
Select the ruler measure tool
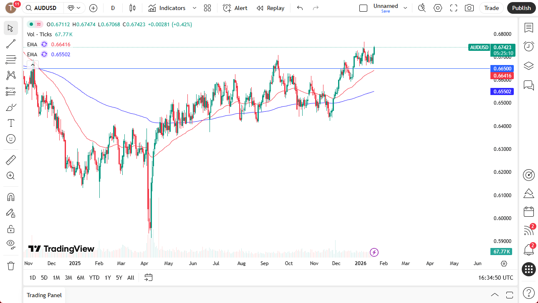coord(11,160)
